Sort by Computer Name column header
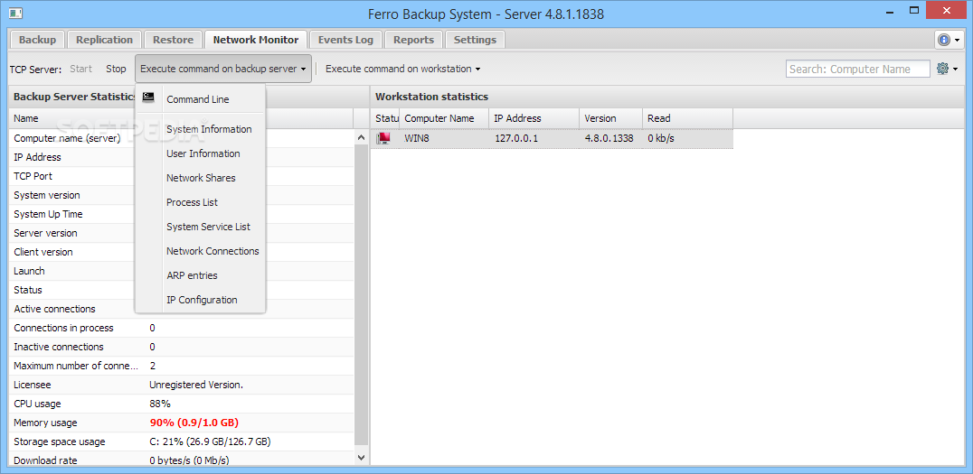The image size is (973, 474). 444,118
